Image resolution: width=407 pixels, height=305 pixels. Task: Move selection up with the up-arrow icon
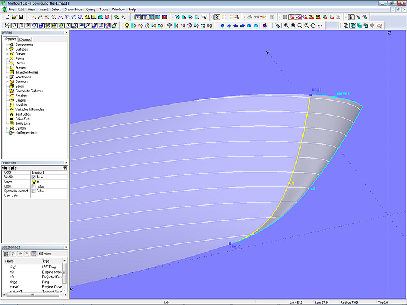pos(13,253)
